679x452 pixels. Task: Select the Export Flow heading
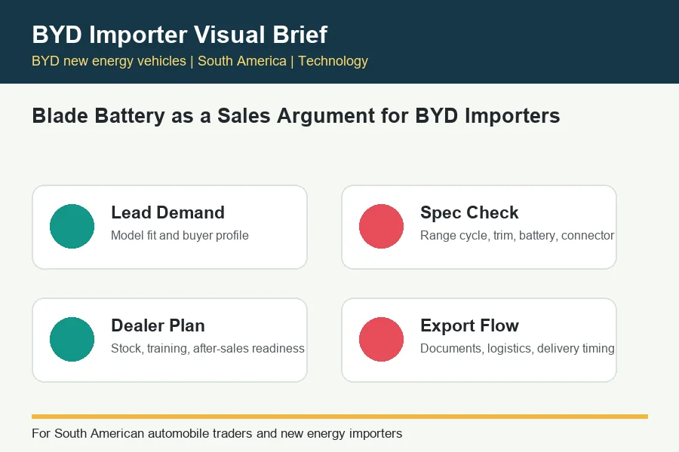coord(469,325)
